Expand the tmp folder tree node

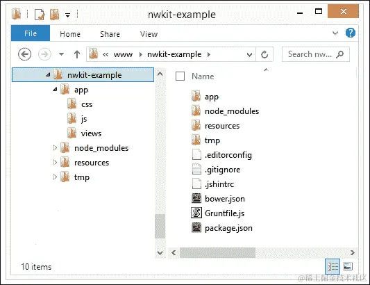(55, 177)
